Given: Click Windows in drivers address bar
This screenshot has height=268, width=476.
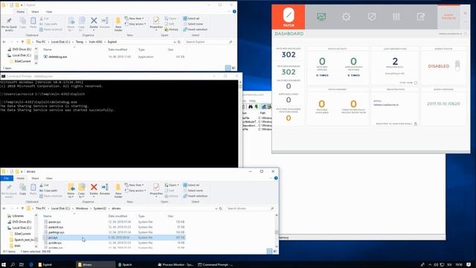Looking at the screenshot, I should 82,208.
